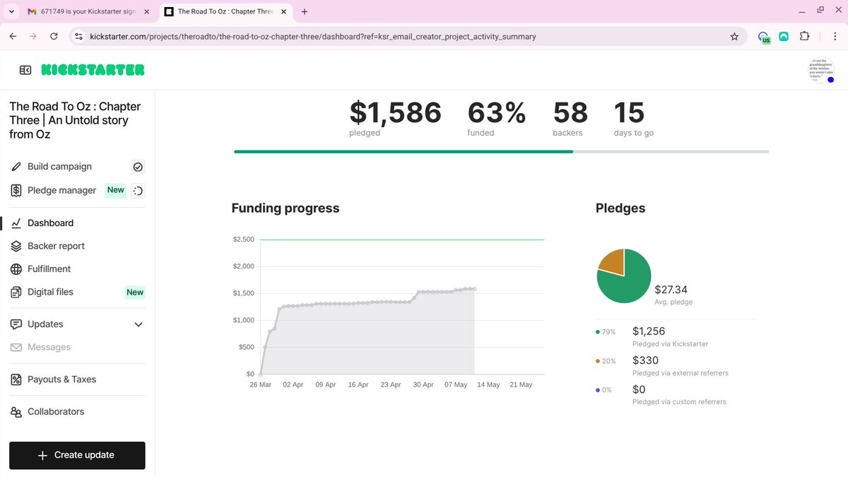Go to Fulfillment section

tap(49, 269)
